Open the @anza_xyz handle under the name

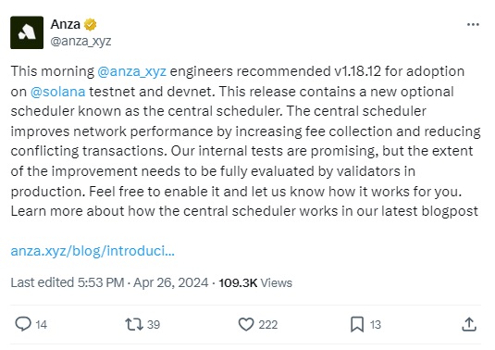coord(80,41)
